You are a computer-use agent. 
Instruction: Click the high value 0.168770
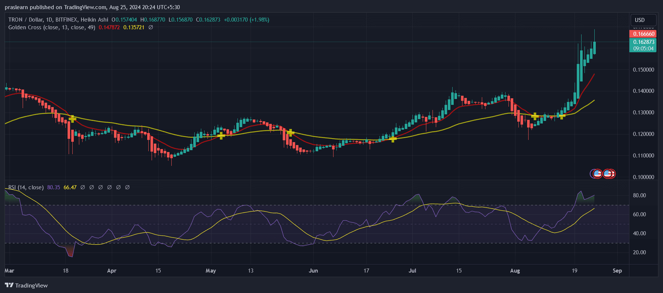pos(155,20)
